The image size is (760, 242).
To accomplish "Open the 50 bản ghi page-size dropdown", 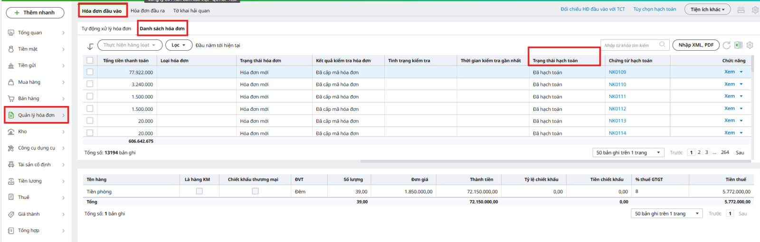I will (628, 152).
